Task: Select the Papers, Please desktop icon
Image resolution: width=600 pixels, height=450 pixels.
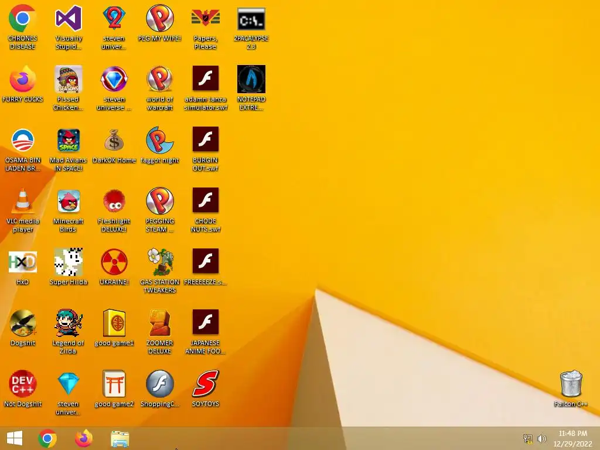Action: click(206, 18)
